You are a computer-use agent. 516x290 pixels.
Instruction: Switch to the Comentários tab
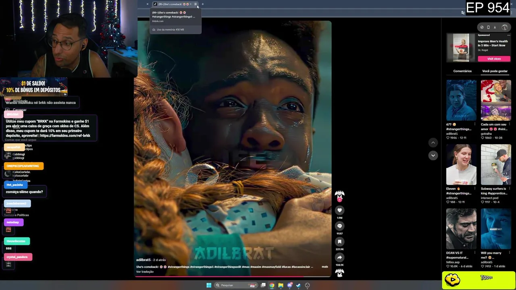click(x=462, y=71)
